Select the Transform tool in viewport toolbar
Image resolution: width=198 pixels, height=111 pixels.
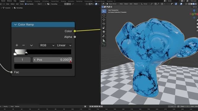coord(104,32)
